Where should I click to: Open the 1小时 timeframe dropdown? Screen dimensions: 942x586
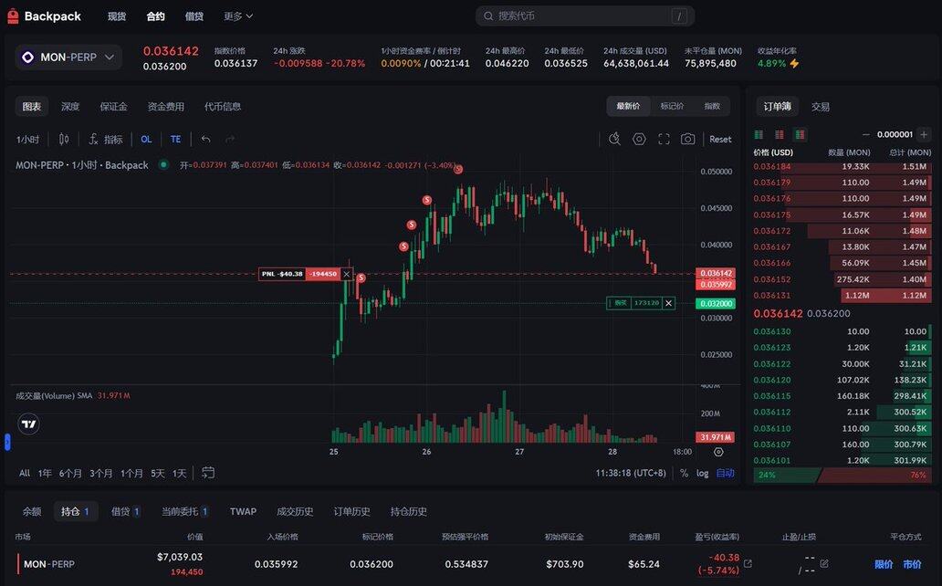(x=28, y=139)
